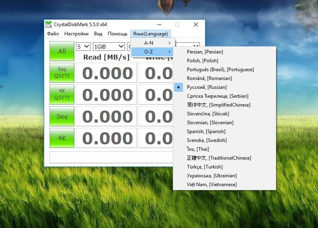
Task: Open the Помощь menu
Action: (x=117, y=34)
